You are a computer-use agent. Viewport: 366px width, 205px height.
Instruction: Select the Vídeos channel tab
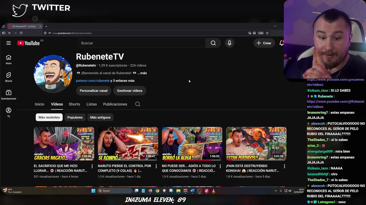(x=57, y=104)
